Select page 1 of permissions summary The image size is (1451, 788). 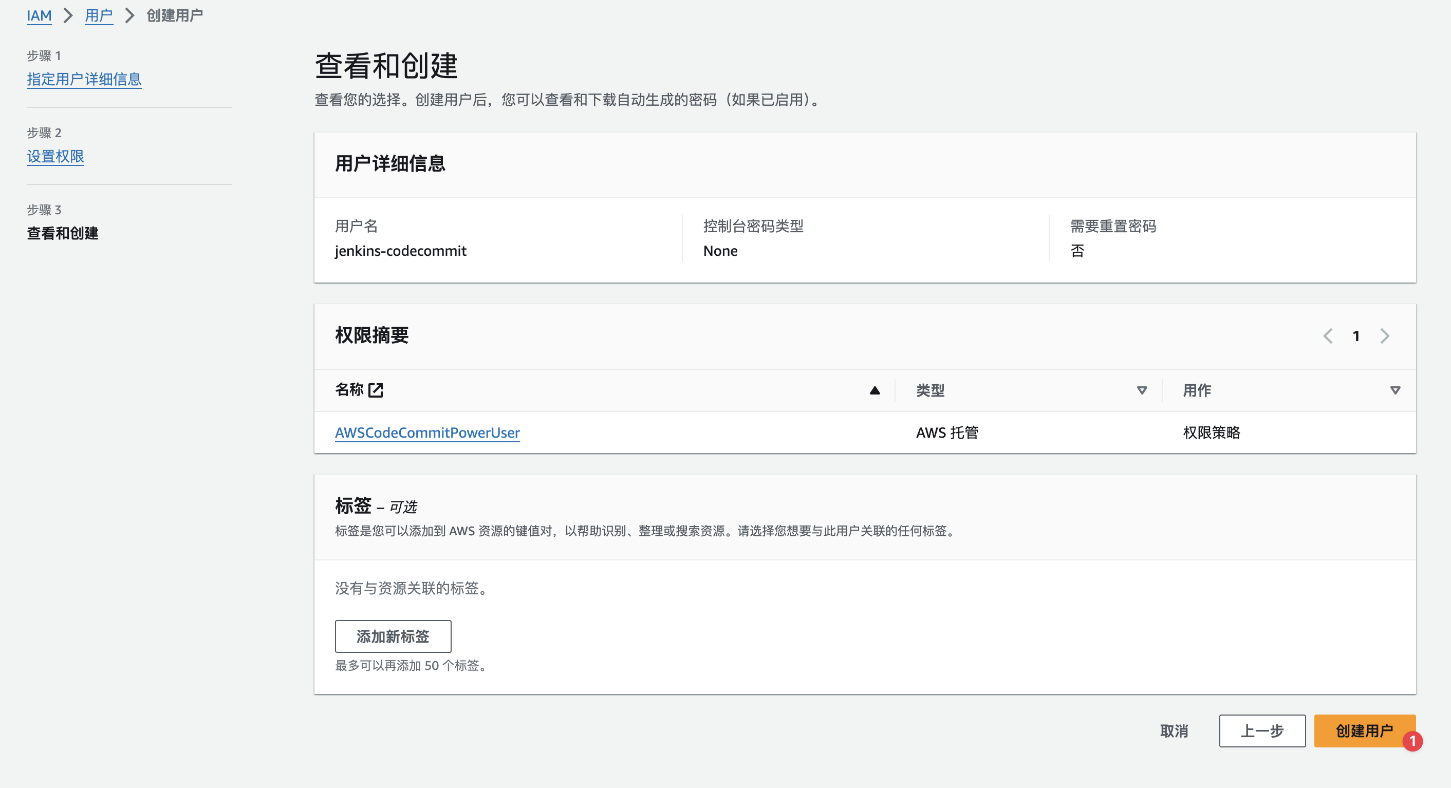(x=1356, y=336)
